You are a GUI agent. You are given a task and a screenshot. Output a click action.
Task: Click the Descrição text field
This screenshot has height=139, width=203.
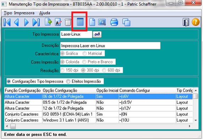coord(110,46)
